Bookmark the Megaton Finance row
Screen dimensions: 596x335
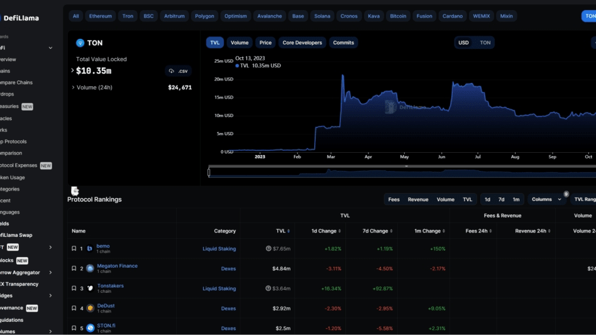74,268
